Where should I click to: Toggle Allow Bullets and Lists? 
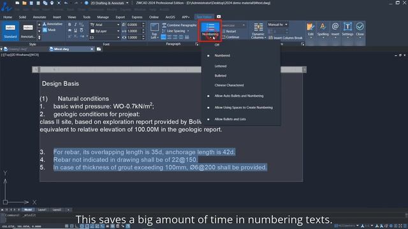(x=230, y=119)
